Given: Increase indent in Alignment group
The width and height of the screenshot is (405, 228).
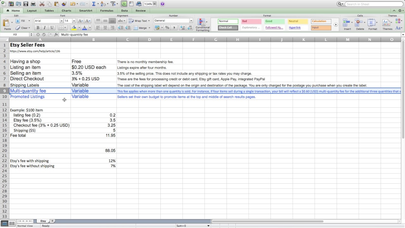Looking at the screenshot, I should coord(128,28).
